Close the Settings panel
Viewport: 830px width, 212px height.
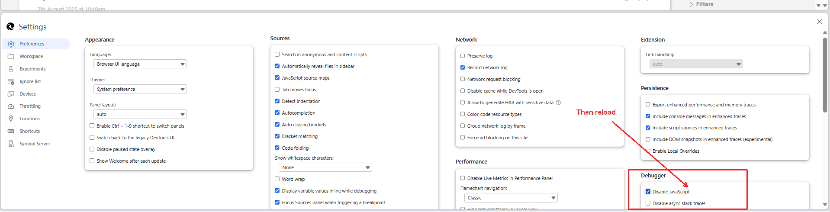[x=819, y=22]
